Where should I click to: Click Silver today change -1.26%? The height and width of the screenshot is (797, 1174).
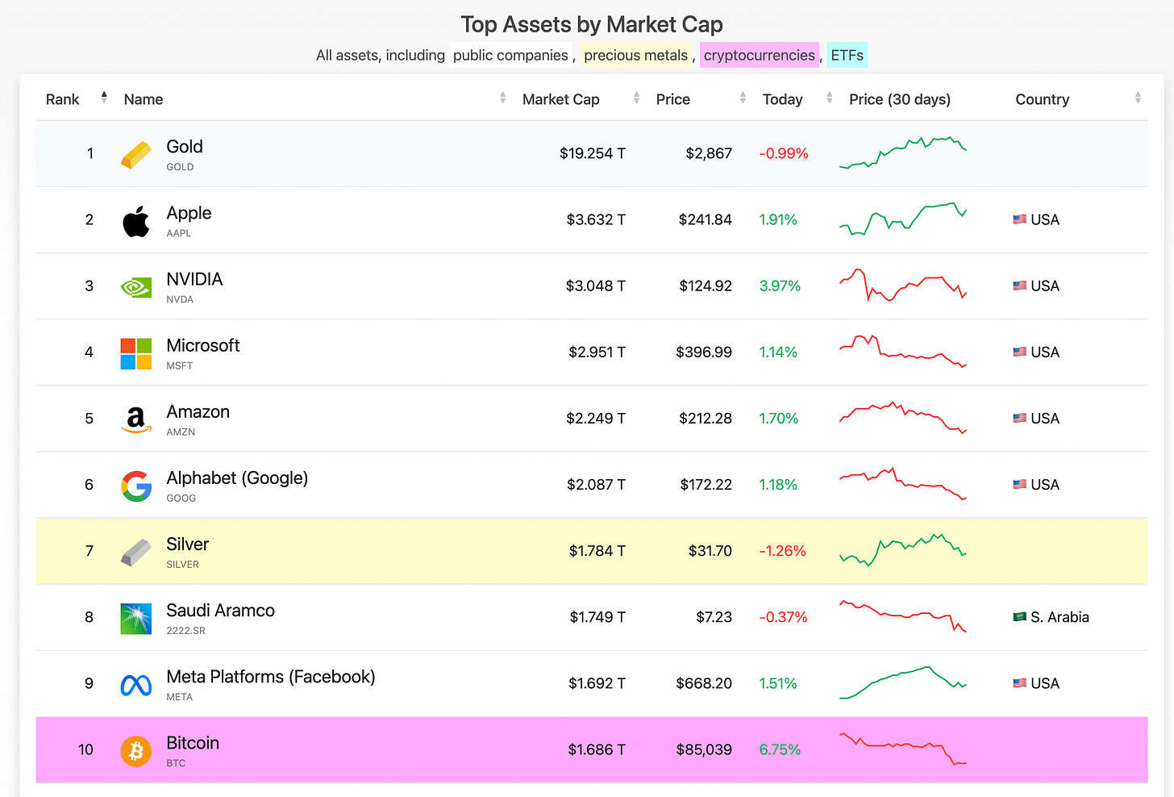point(783,551)
